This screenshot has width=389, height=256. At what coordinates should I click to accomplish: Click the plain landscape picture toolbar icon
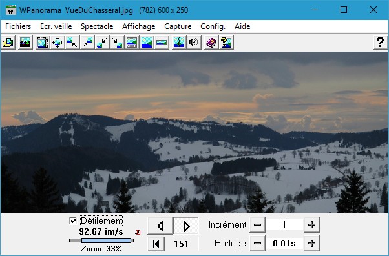(147, 43)
